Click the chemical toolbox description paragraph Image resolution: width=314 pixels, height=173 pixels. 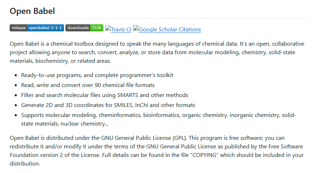tap(157, 52)
